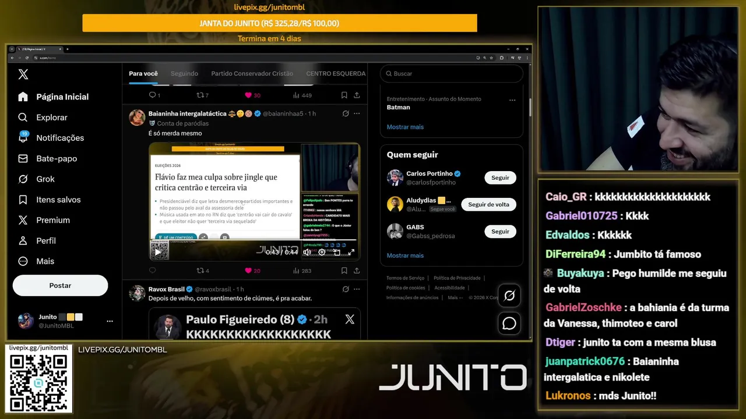Click Mostrar mais under Quem seguir
The width and height of the screenshot is (746, 419).
click(405, 255)
